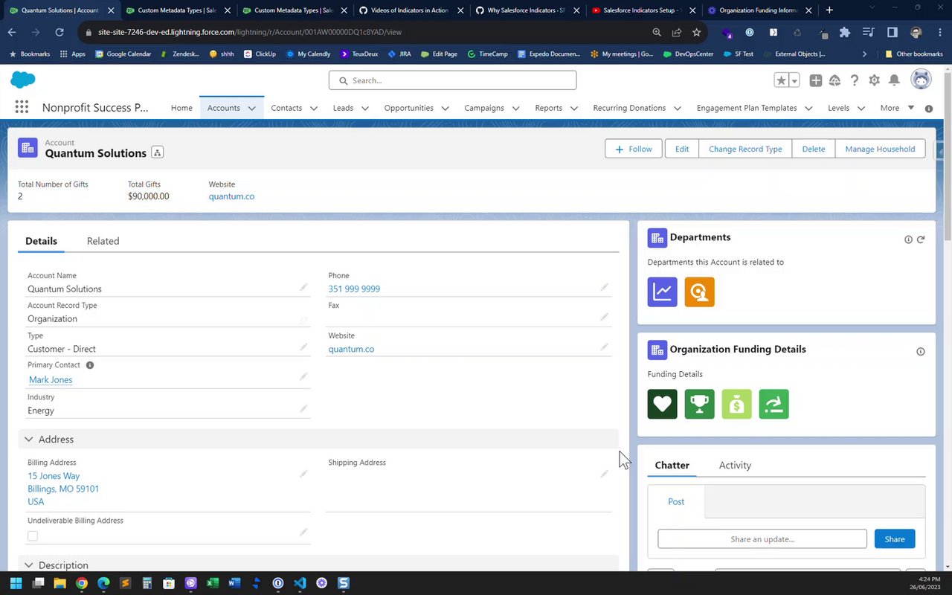952x595 pixels.
Task: Open the More navigation dropdown
Action: pos(897,108)
